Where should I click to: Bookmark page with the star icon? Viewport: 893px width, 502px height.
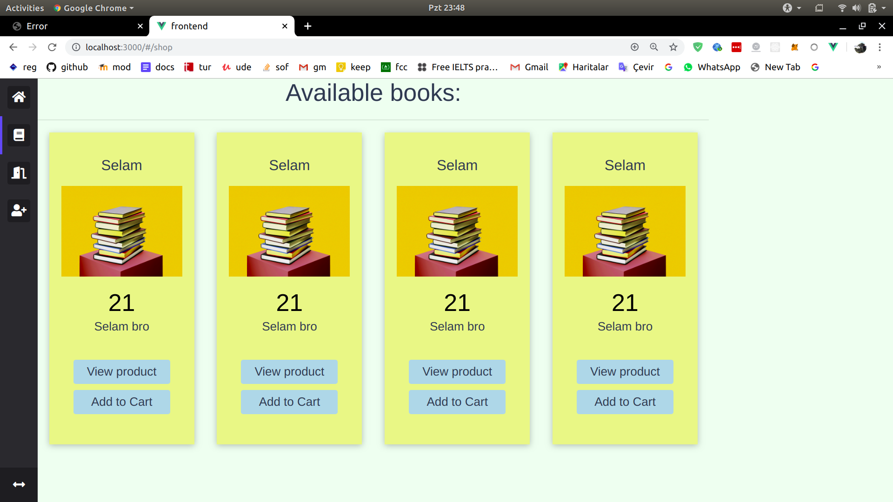click(673, 47)
